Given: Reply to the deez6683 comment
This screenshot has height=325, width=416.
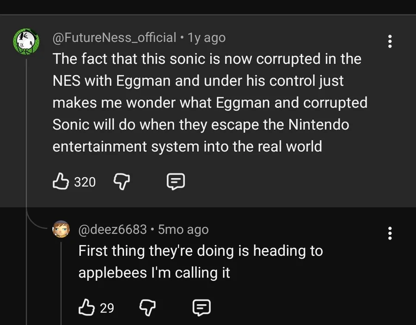Looking at the screenshot, I should tap(202, 307).
